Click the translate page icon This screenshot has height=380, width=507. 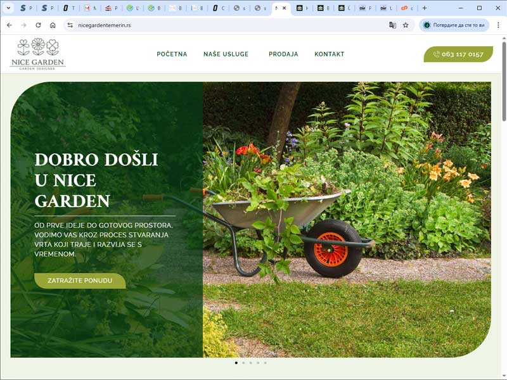pos(392,25)
